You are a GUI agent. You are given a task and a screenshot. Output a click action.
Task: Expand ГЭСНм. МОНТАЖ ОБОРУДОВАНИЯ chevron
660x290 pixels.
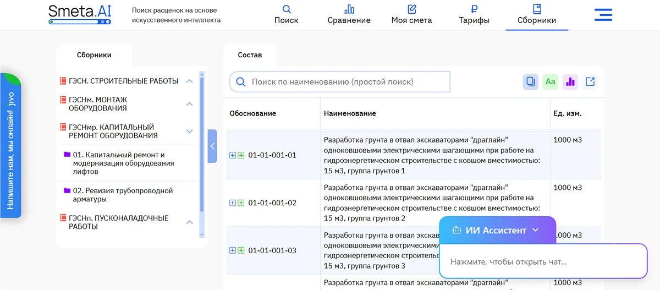point(189,104)
